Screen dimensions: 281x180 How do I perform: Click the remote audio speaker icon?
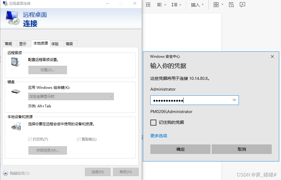16,62
